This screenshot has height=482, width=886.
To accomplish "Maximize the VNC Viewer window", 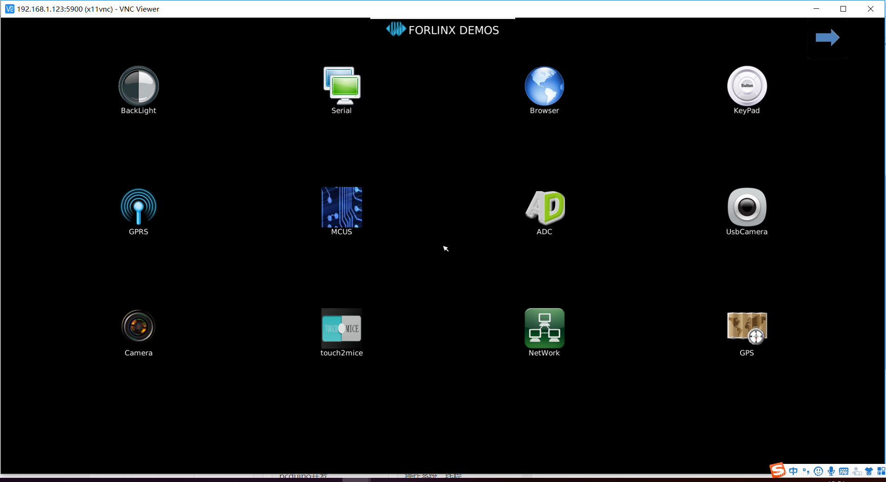I will click(843, 9).
